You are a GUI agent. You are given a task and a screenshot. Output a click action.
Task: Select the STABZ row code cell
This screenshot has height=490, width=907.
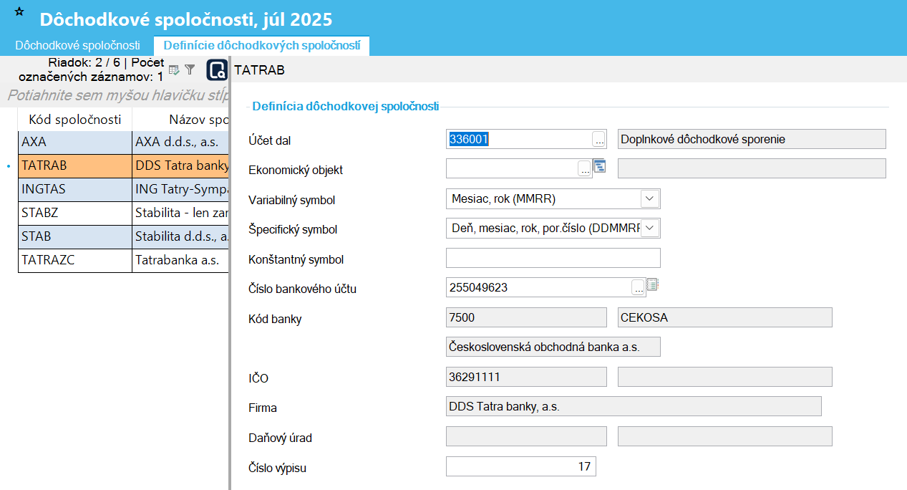click(75, 213)
